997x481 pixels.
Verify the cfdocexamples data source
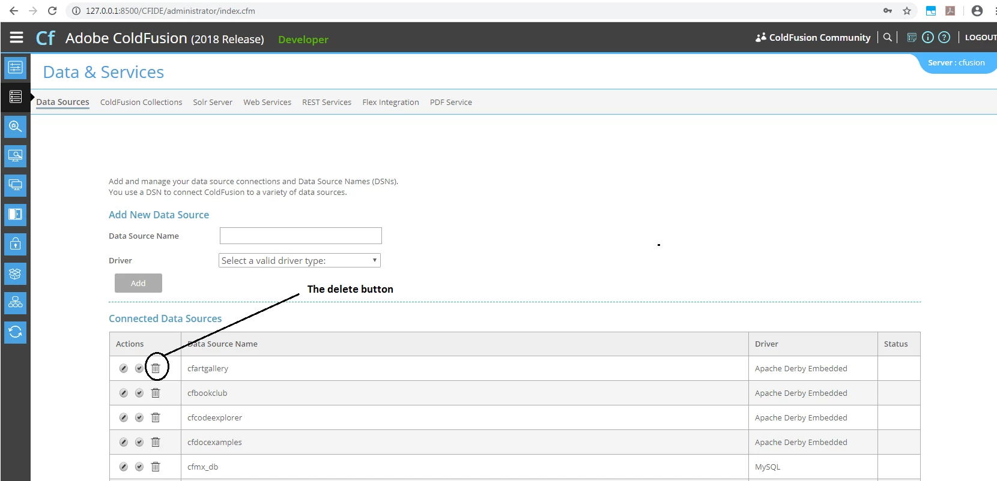click(x=139, y=442)
